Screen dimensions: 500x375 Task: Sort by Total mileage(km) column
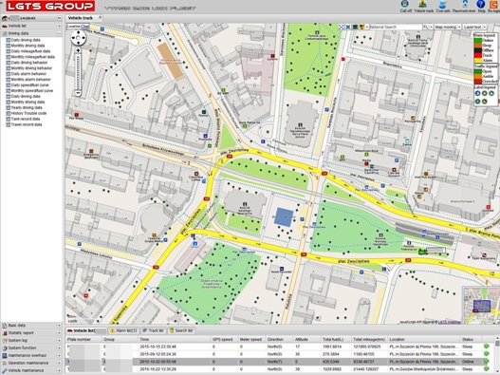pos(369,339)
